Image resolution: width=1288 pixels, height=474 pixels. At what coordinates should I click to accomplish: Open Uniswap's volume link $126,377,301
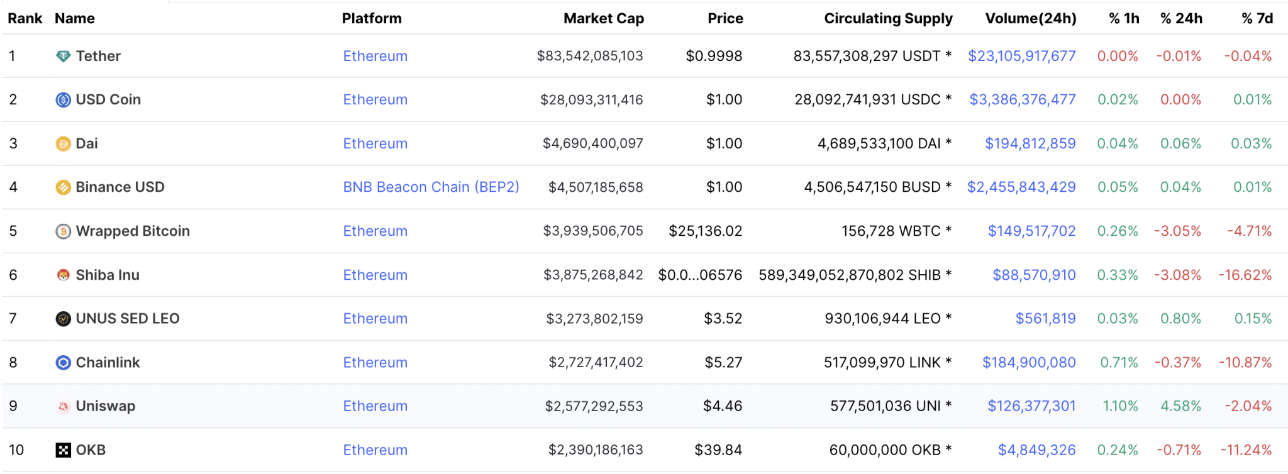click(1031, 406)
